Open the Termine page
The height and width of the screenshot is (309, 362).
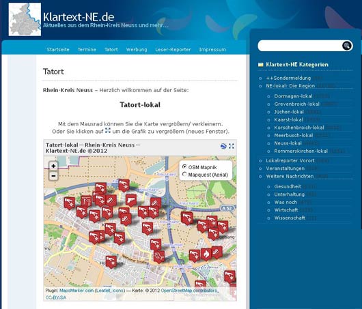(x=87, y=49)
